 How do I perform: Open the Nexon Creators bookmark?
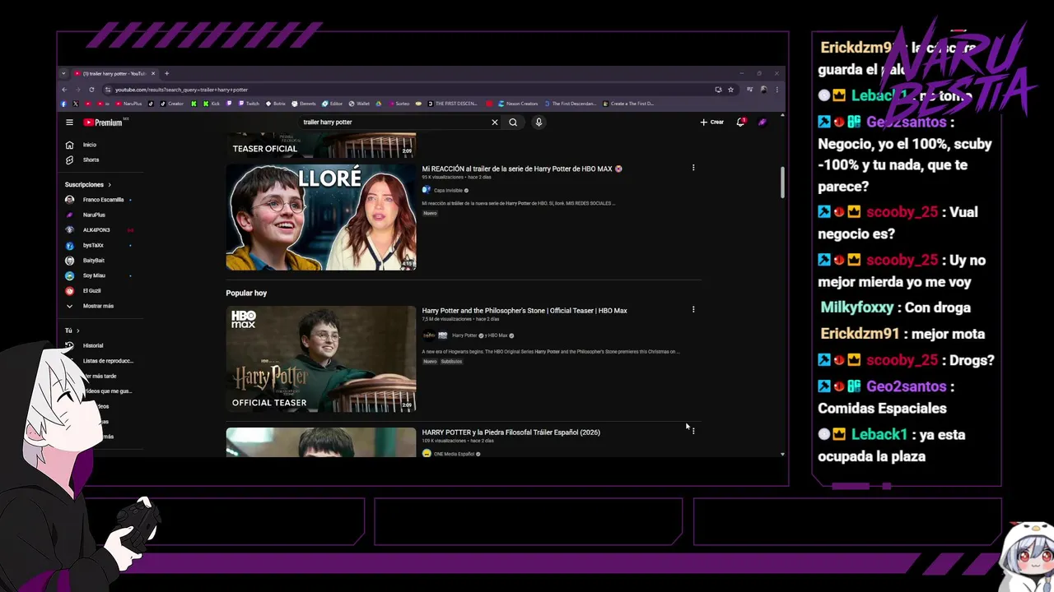[x=518, y=104]
